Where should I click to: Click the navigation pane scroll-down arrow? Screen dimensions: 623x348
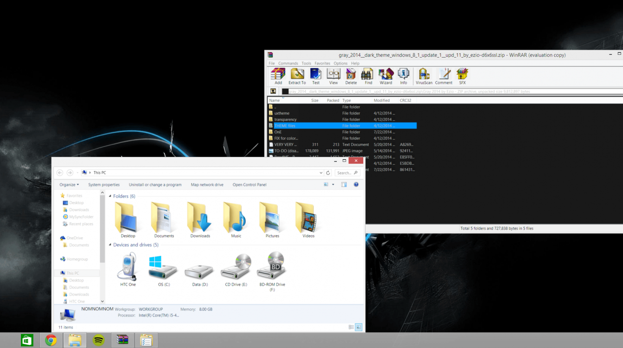pyautogui.click(x=103, y=302)
